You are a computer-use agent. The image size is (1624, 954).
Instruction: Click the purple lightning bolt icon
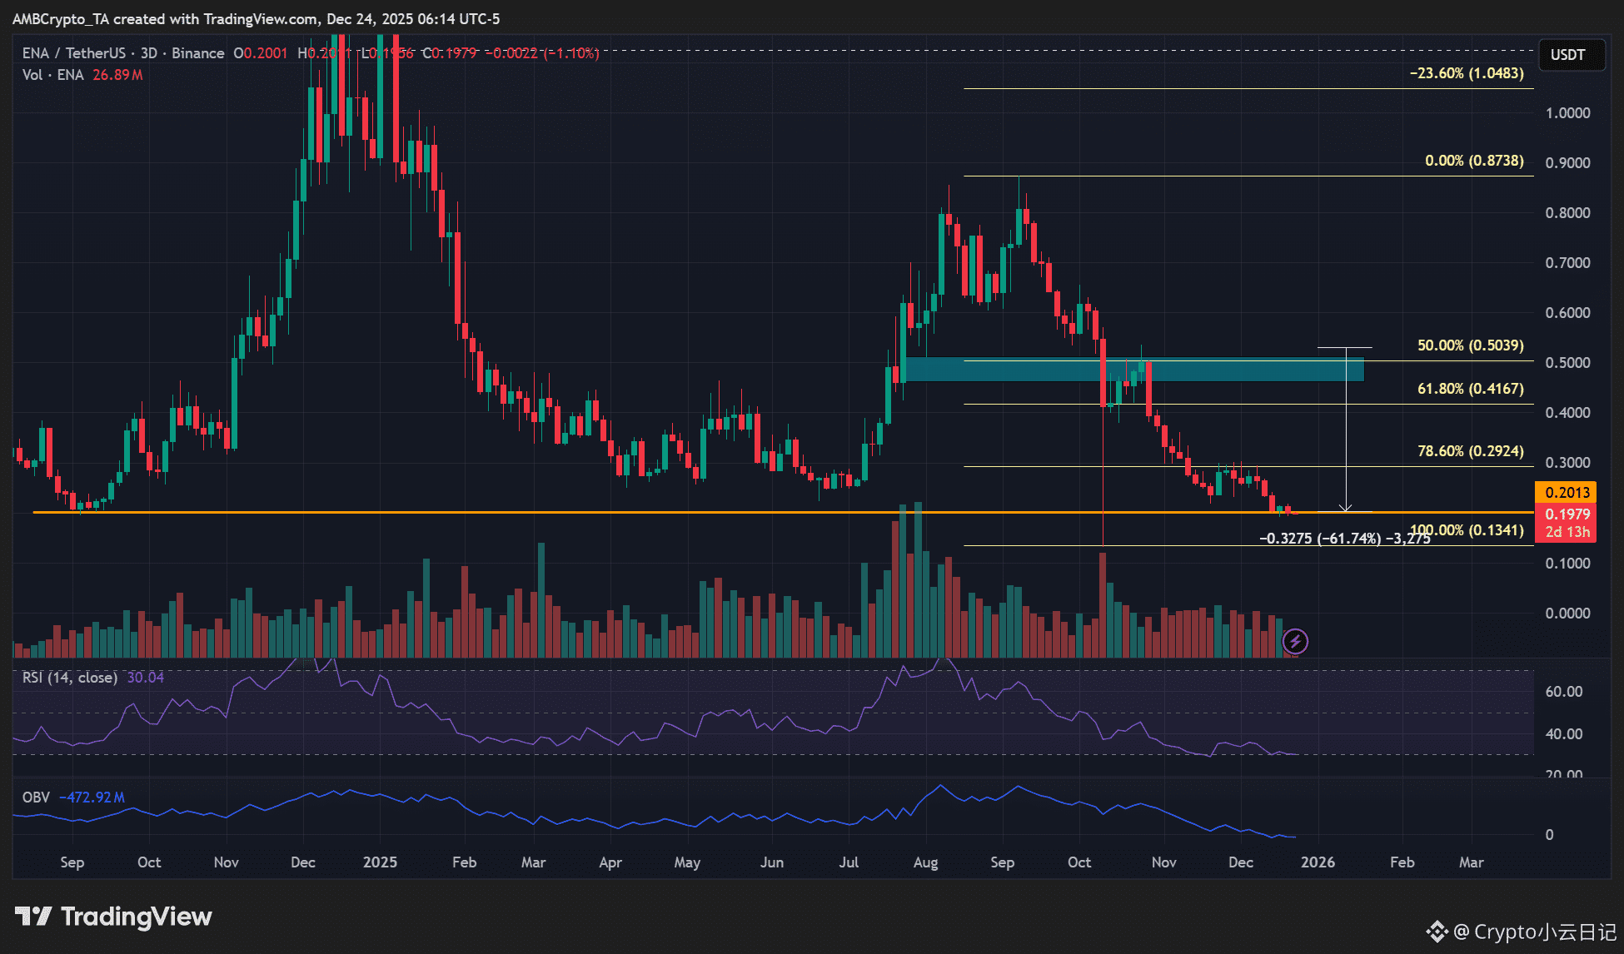(1295, 641)
